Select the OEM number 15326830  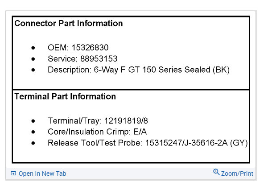(x=90, y=48)
